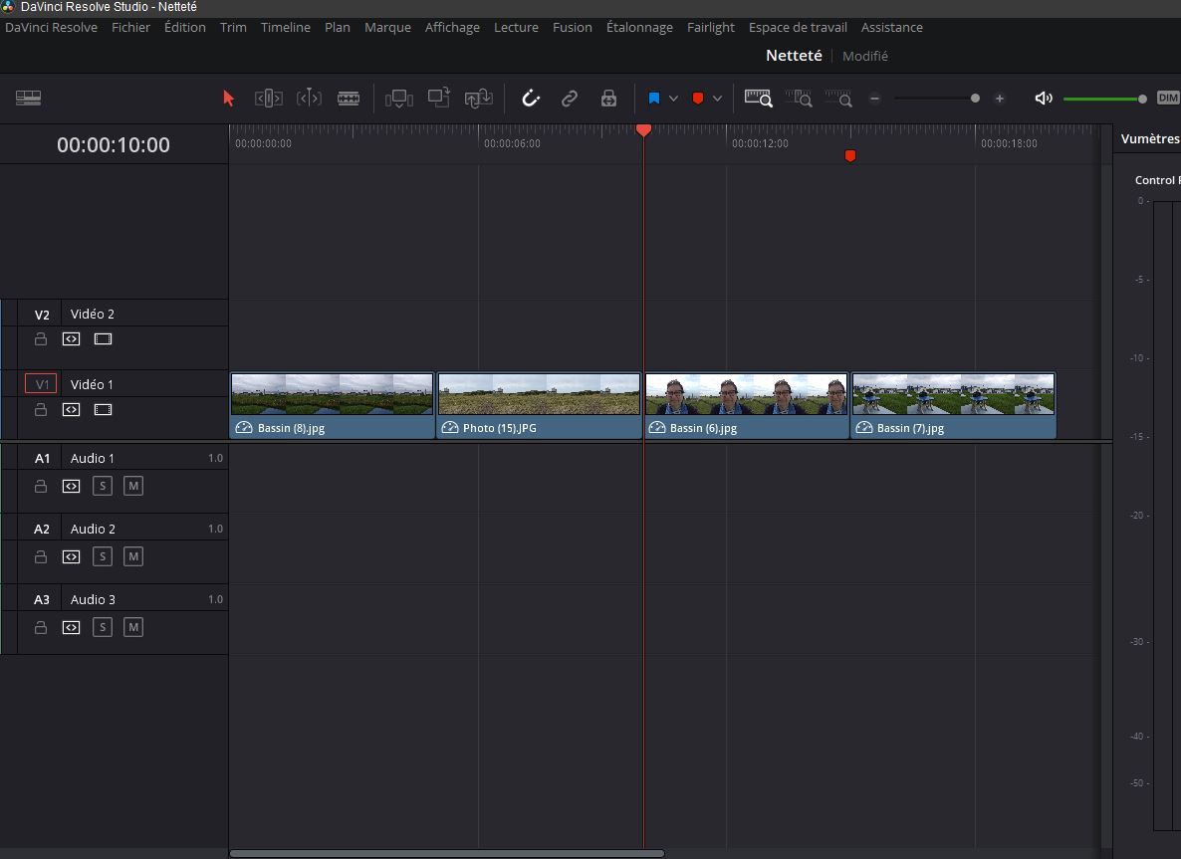Viewport: 1181px width, 859px height.
Task: Click the Overwrite clip toolbar icon
Action: [439, 98]
